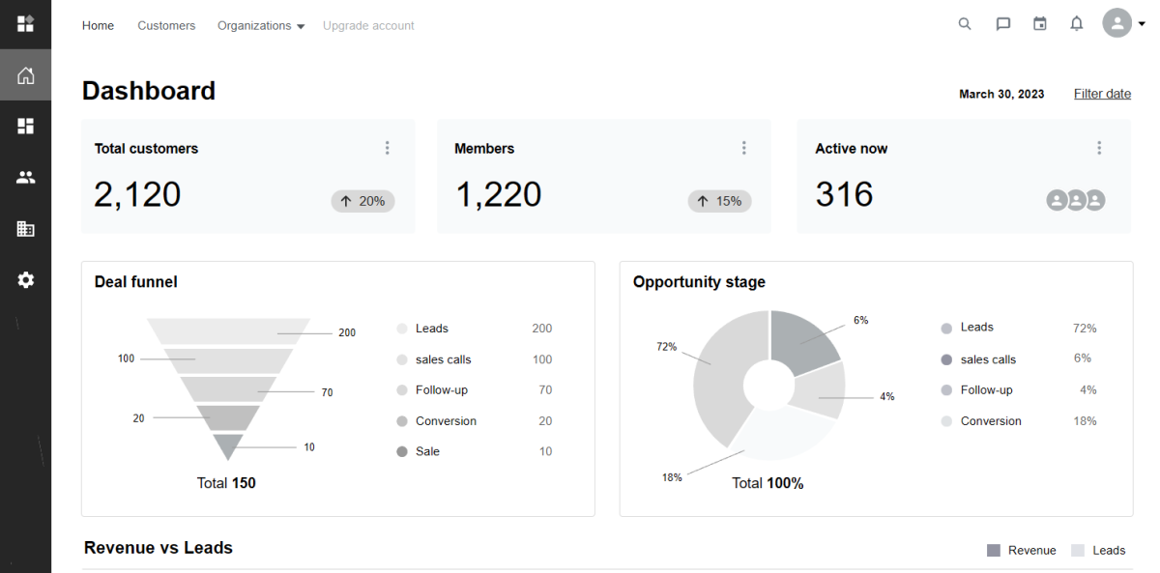This screenshot has height=573, width=1160.
Task: Open settings gear icon in sidebar
Action: coord(26,280)
